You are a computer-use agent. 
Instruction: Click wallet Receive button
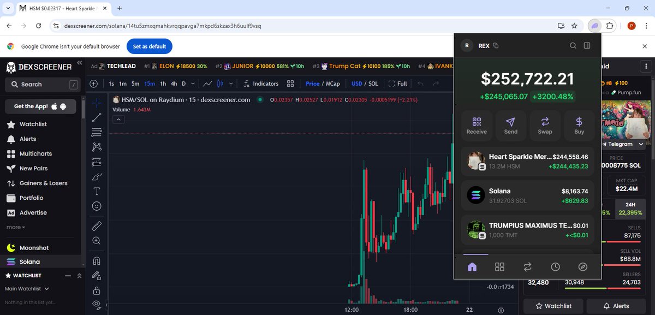point(477,126)
